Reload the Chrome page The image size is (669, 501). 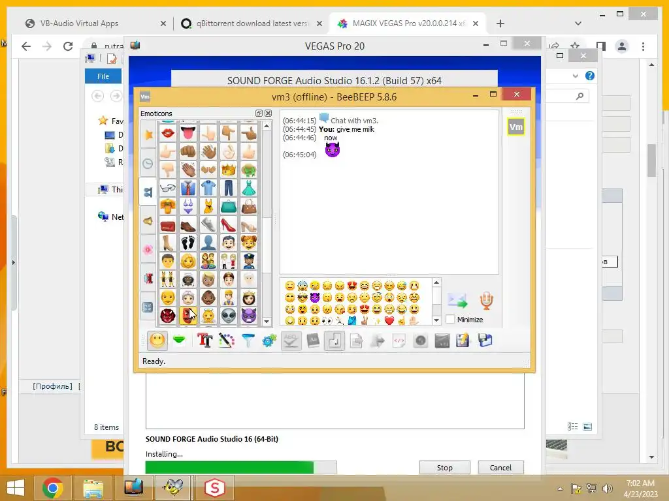(68, 46)
